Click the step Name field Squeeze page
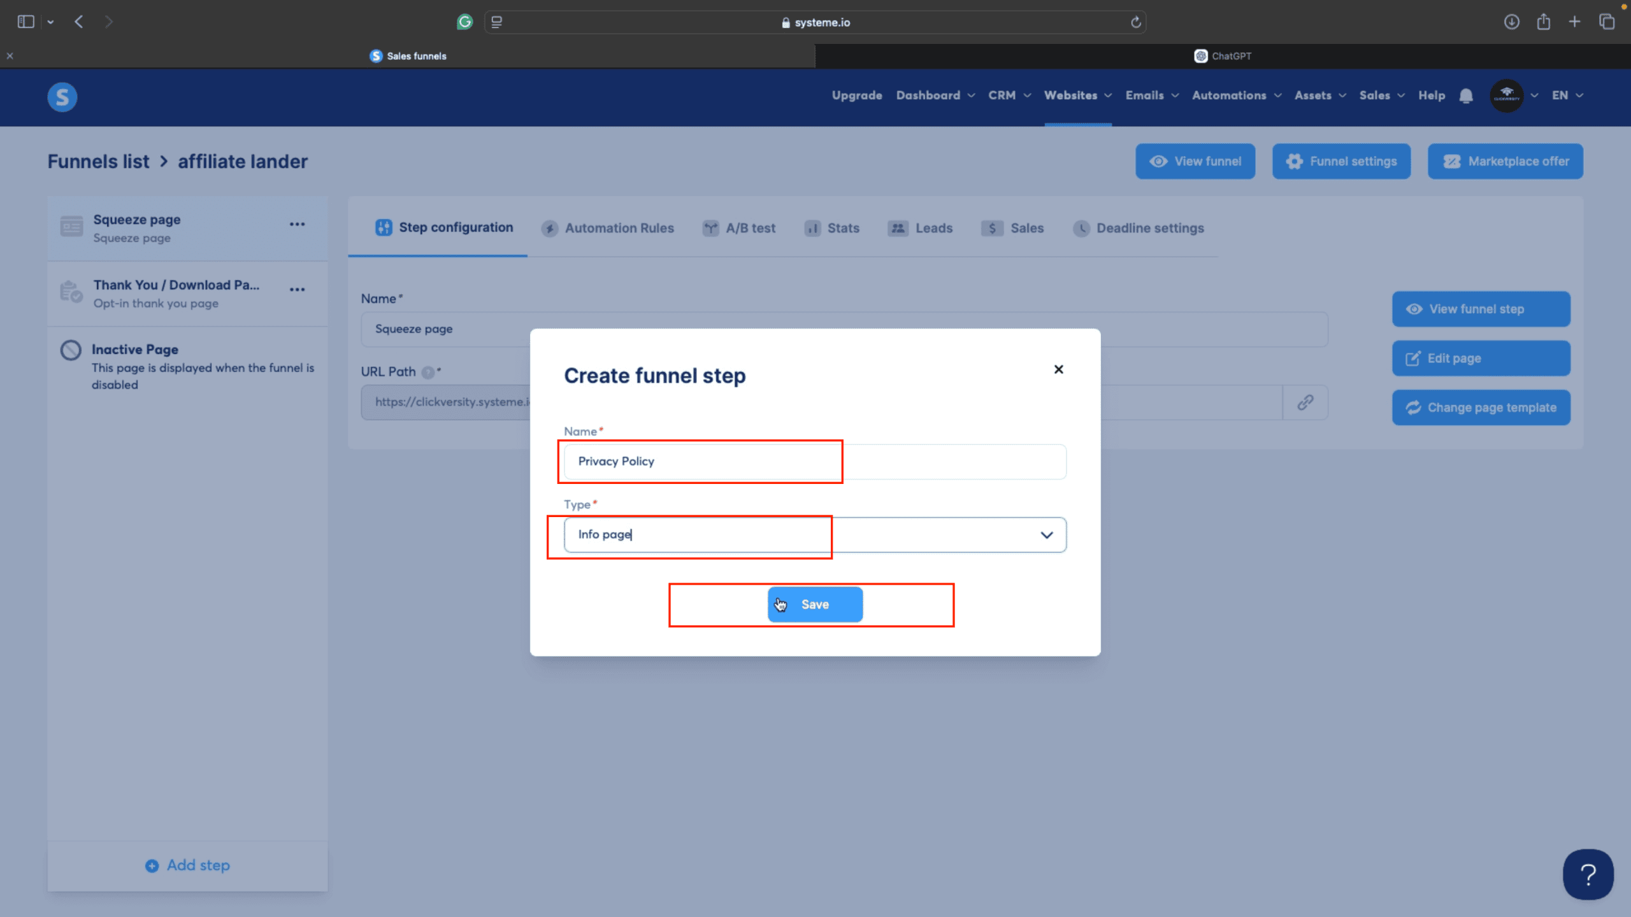The width and height of the screenshot is (1631, 917). 844,329
